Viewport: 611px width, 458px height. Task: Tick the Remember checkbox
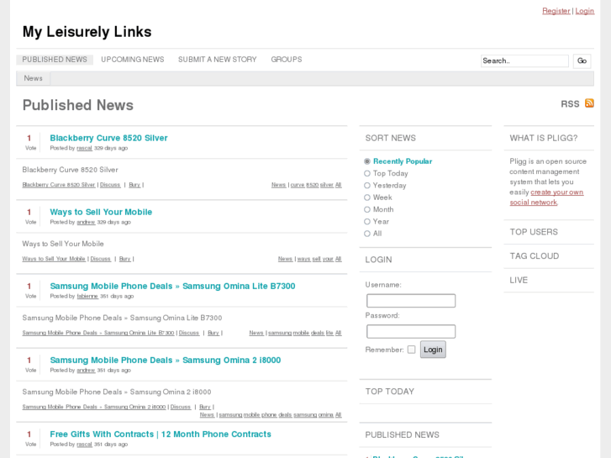412,350
